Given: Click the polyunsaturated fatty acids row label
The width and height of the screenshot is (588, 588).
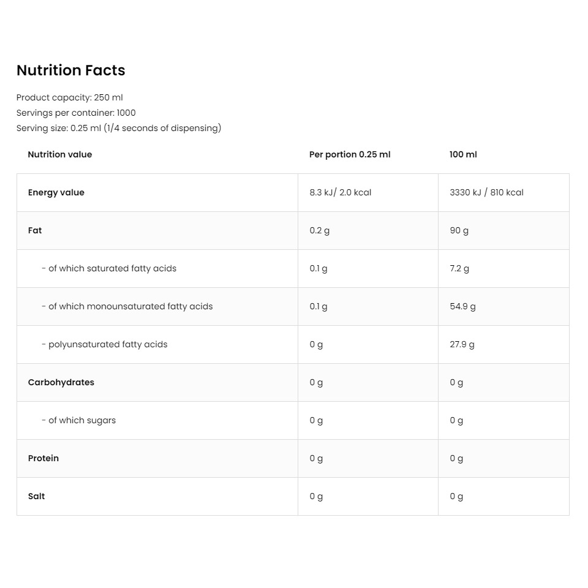Looking at the screenshot, I should coord(105,345).
